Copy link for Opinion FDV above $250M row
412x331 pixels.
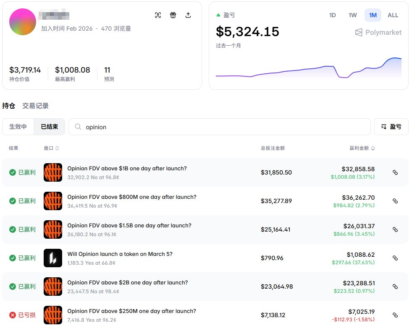pyautogui.click(x=395, y=315)
